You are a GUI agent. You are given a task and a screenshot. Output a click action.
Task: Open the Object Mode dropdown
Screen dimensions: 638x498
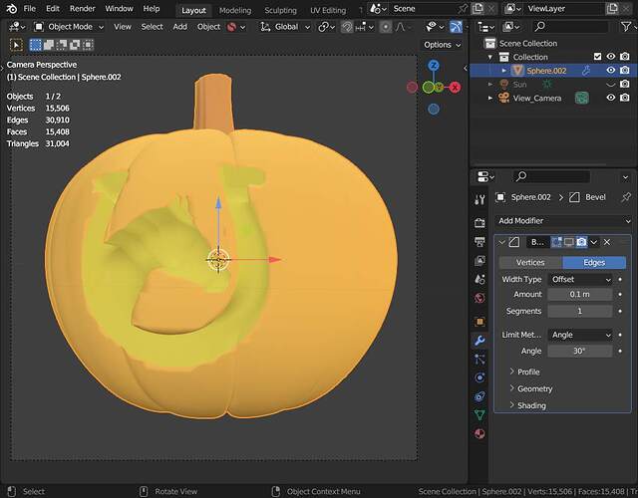point(69,27)
